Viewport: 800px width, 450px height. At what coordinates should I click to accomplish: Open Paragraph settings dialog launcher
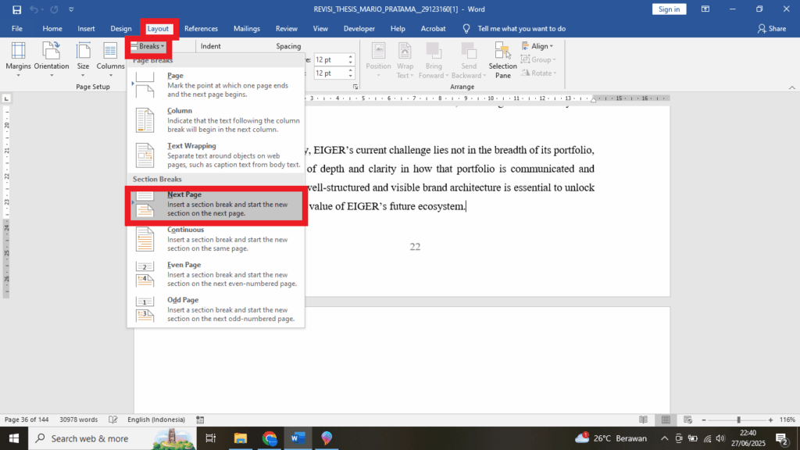coord(355,87)
